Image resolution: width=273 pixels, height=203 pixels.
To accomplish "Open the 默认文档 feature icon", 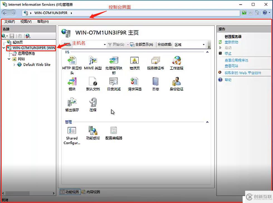I will (93, 81).
